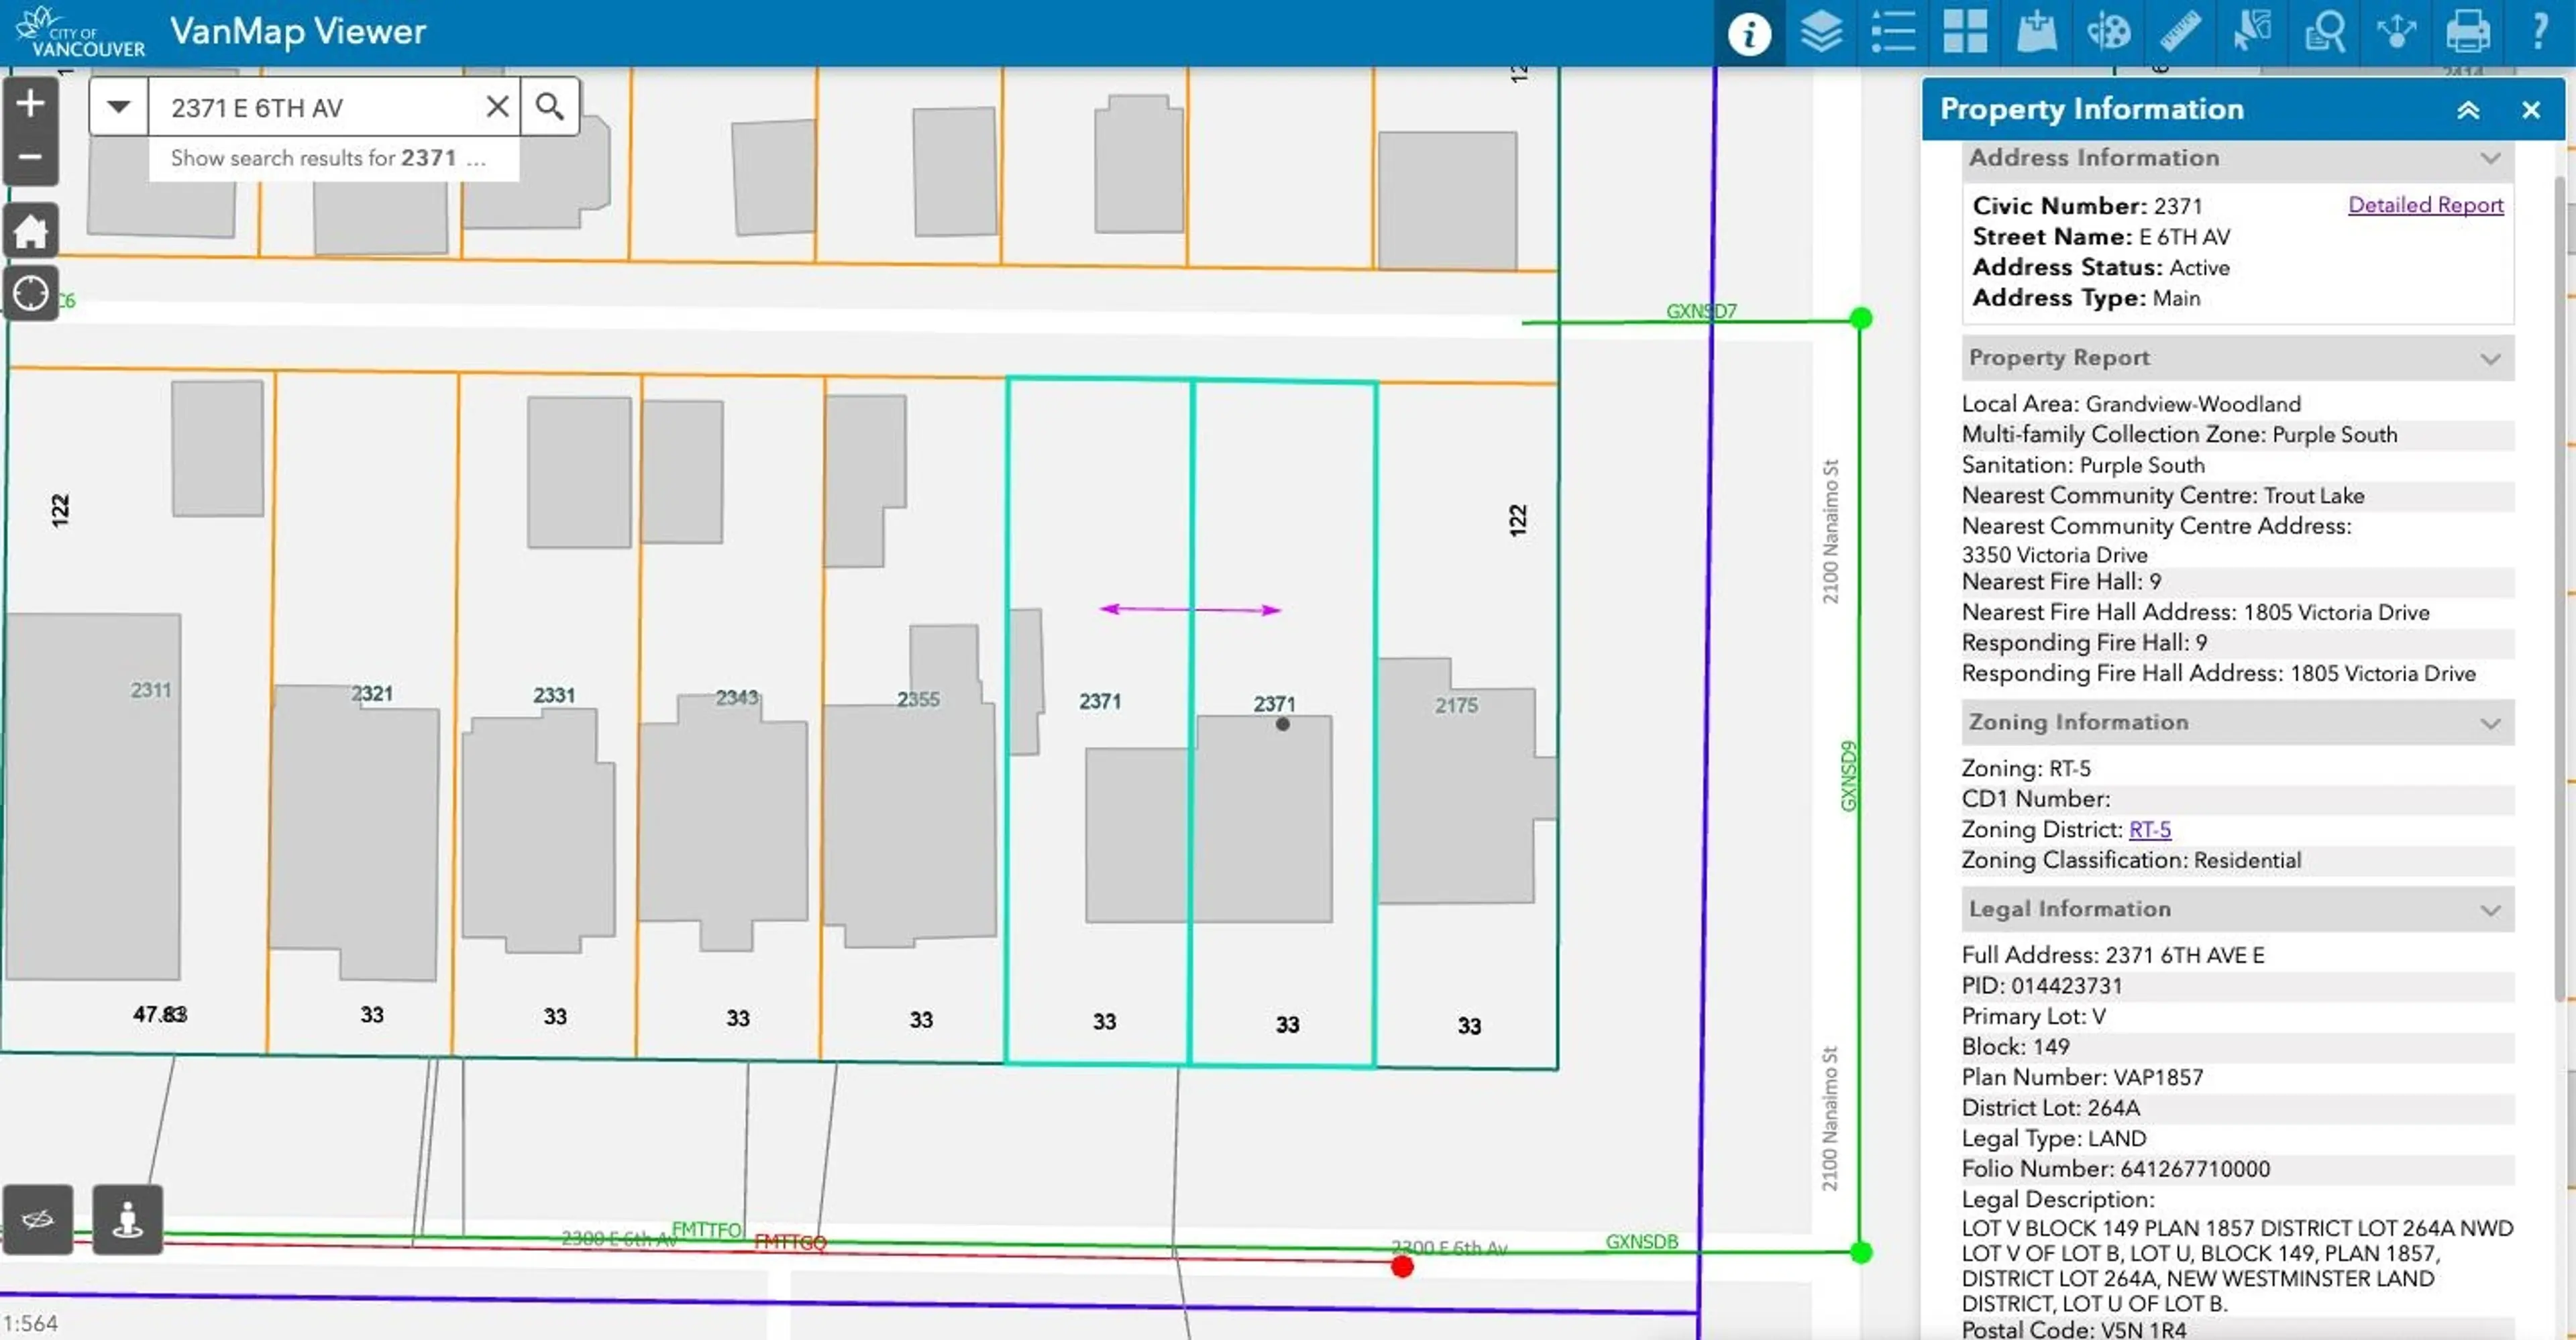
Task: Collapse the Zoning Information section
Action: click(2490, 723)
